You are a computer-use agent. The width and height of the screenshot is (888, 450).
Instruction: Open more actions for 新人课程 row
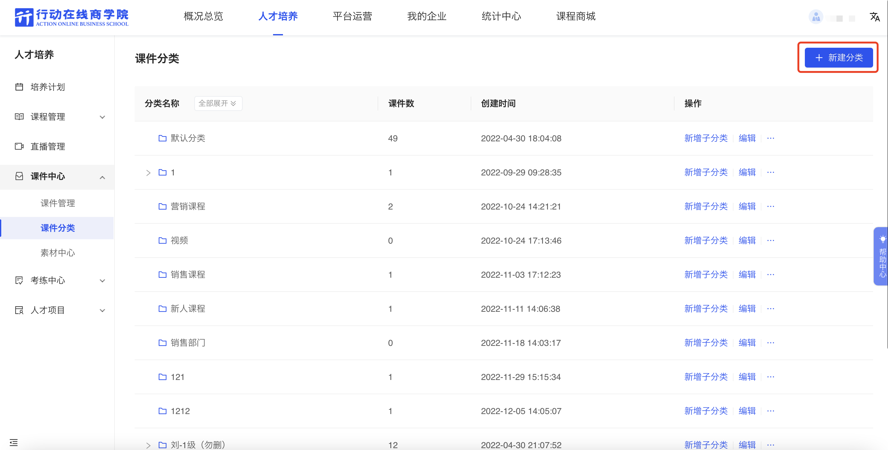coord(770,308)
